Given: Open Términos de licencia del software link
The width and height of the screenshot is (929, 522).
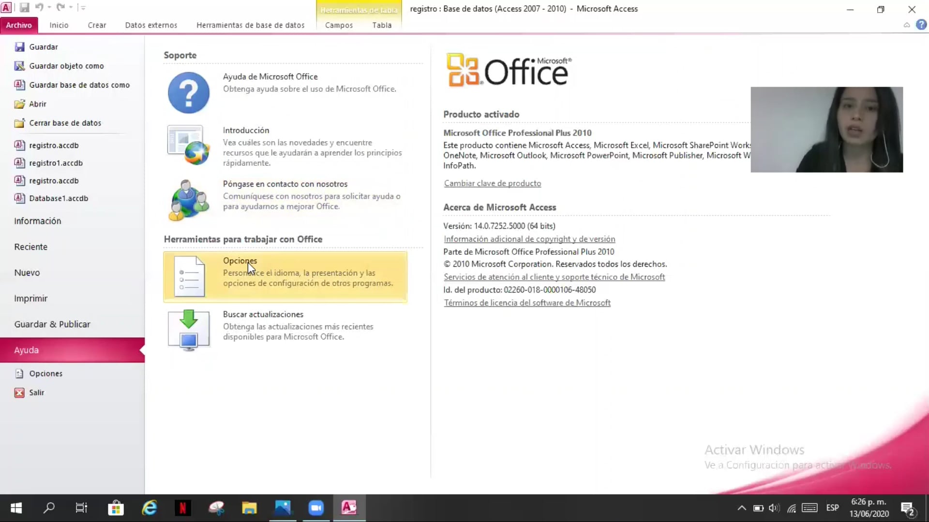Looking at the screenshot, I should [527, 303].
